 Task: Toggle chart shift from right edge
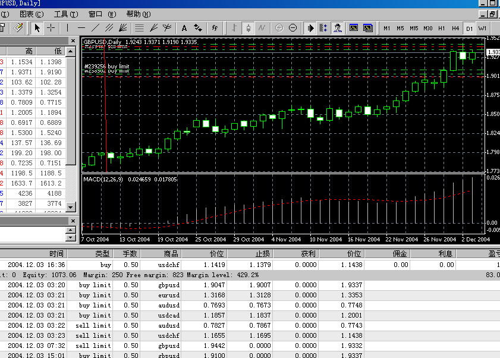323,27
